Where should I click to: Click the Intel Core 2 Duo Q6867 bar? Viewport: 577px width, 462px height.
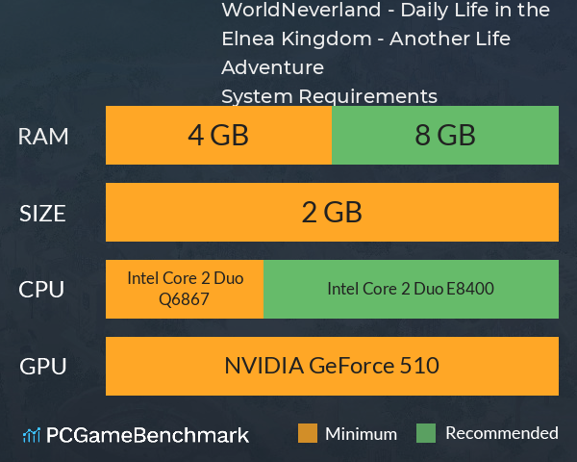coord(185,289)
